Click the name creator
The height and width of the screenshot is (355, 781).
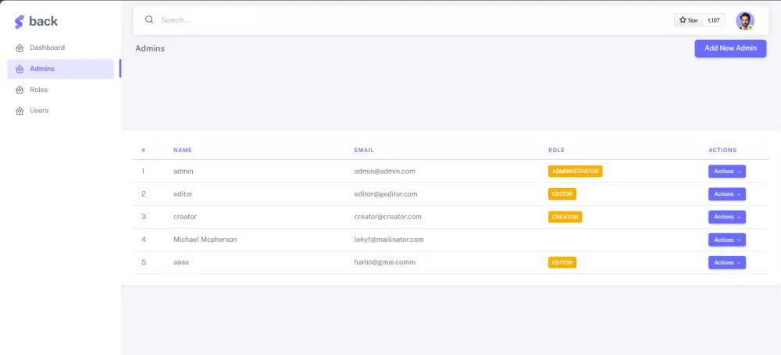[185, 217]
